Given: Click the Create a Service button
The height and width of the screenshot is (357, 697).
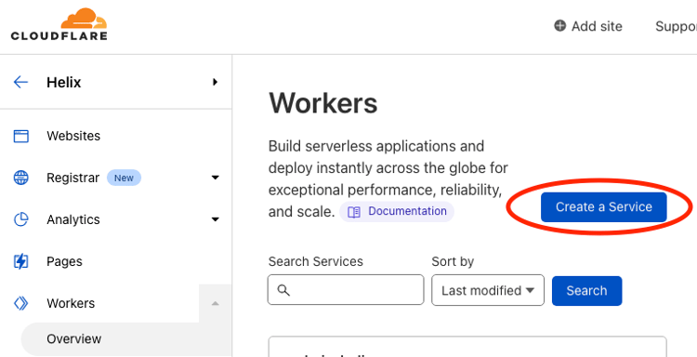Looking at the screenshot, I should coord(604,207).
